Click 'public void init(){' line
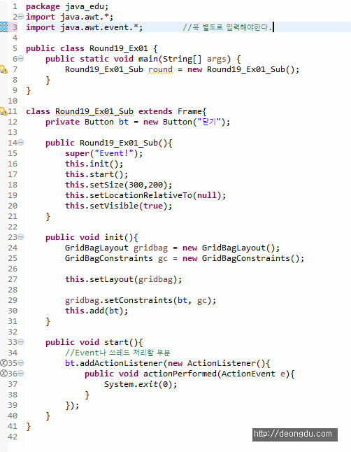Image resolution: width=351 pixels, height=452 pixels. [x=92, y=237]
